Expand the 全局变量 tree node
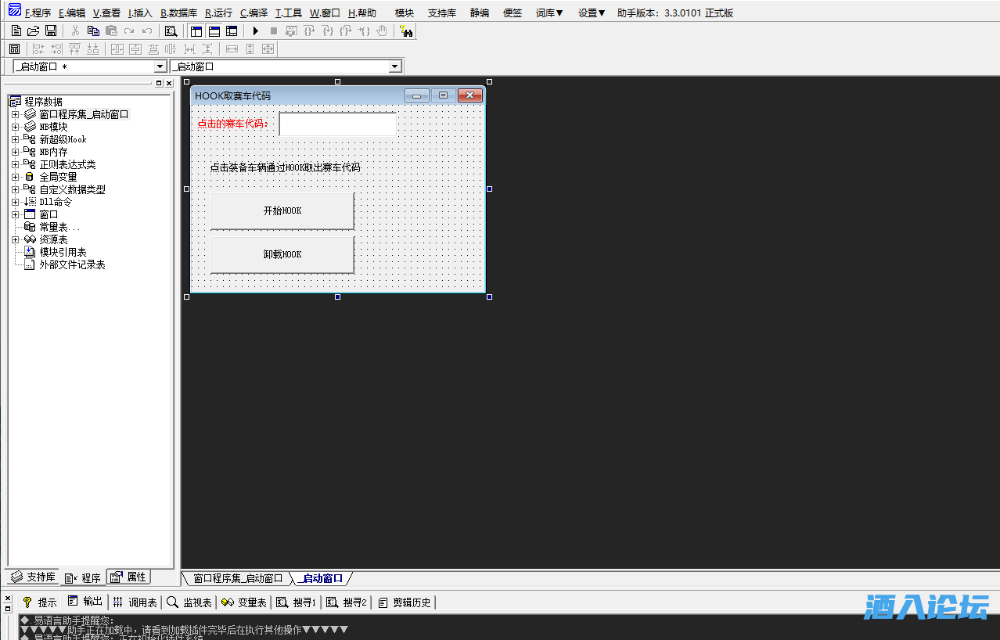Screen dimensions: 1000x640 coord(16,176)
